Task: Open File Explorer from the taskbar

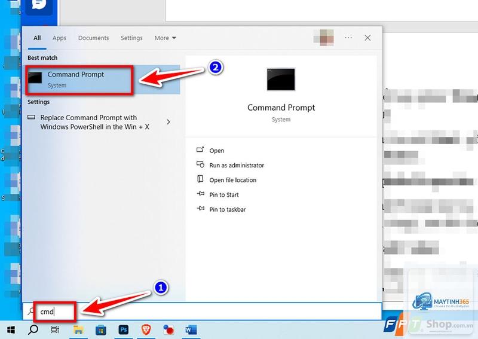Action: (78, 330)
